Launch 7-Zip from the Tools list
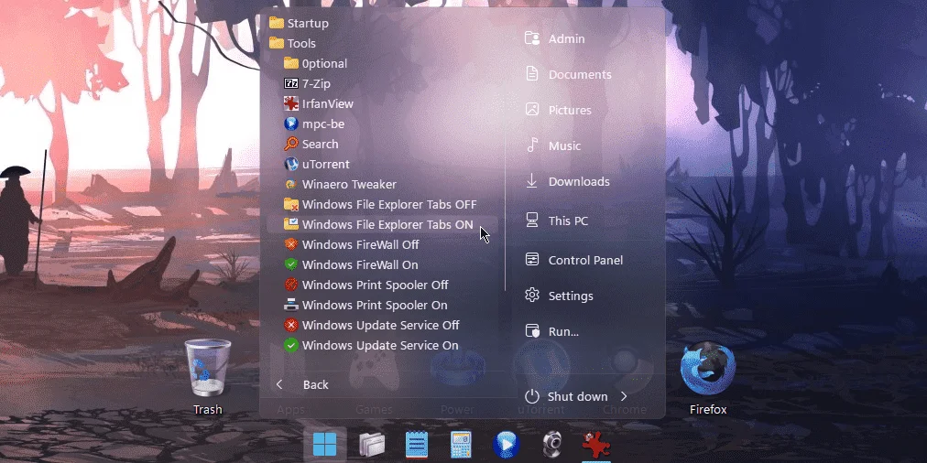The image size is (927, 463). pos(307,84)
